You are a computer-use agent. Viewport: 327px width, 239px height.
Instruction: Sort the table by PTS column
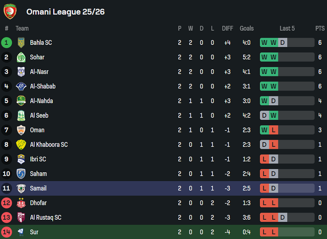[320, 29]
